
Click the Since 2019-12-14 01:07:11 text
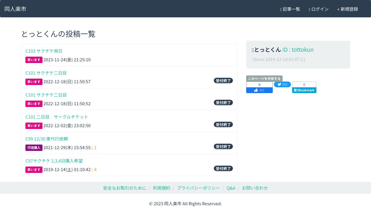tap(279, 59)
